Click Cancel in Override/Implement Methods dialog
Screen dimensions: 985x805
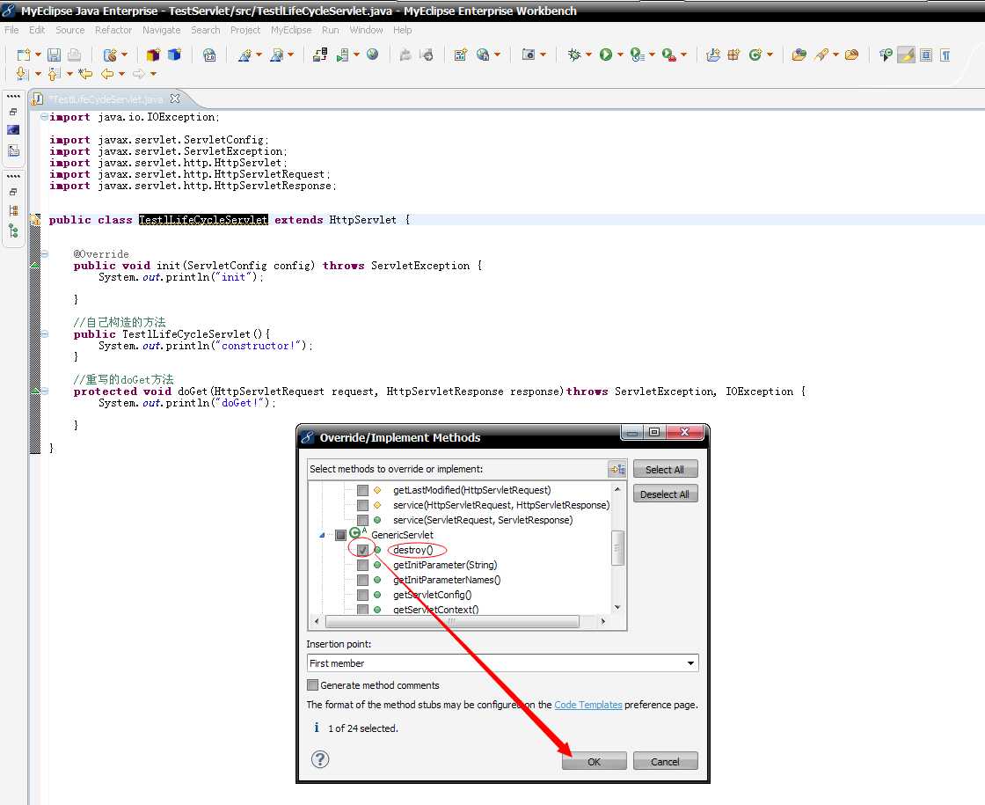[x=665, y=761]
